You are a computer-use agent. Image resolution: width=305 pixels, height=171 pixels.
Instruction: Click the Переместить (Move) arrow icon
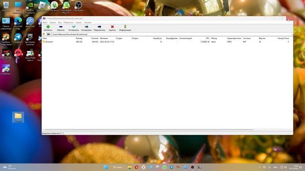coord(100,27)
